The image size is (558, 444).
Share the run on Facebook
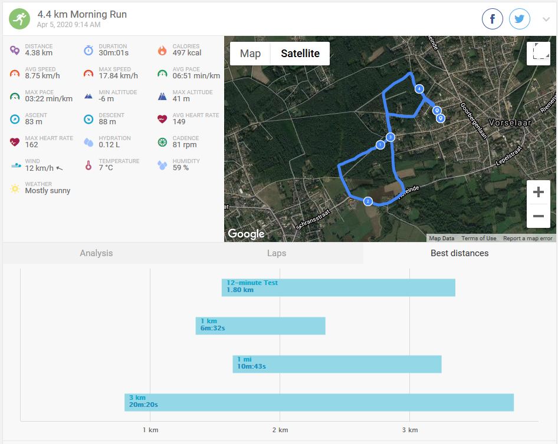tap(493, 19)
